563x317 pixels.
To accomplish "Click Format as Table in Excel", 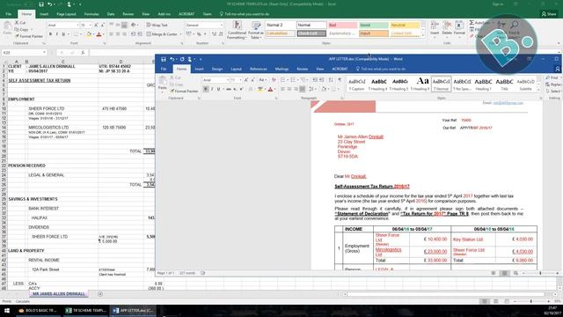I will tap(256, 29).
